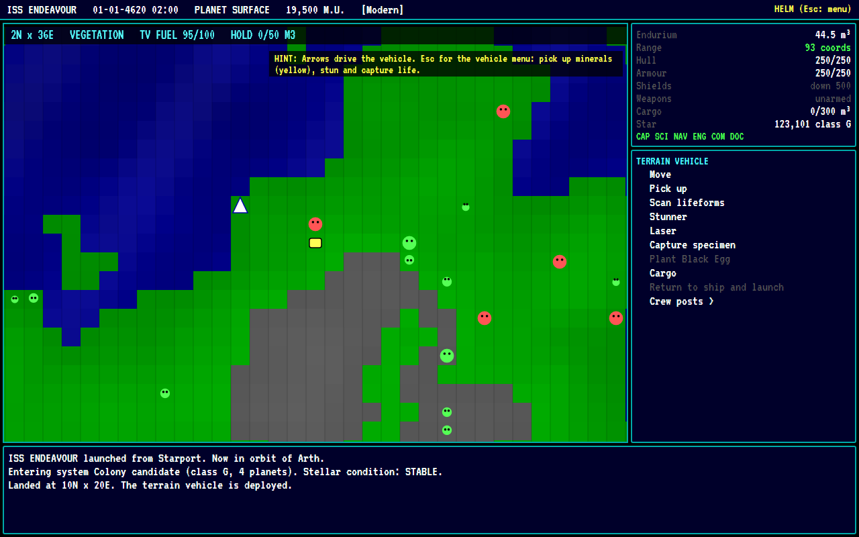Click the HOLD 0/50 M3 readout

263,35
